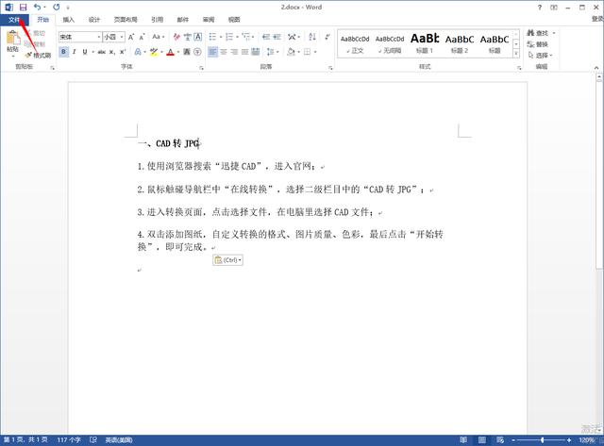Switch to the Page Layout (页面布局) tab
This screenshot has height=446, width=604.
[126, 20]
